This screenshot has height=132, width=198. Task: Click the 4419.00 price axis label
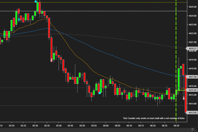click(193, 60)
